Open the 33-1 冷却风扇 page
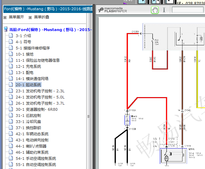The width and height of the screenshot is (205, 169). click(28, 122)
